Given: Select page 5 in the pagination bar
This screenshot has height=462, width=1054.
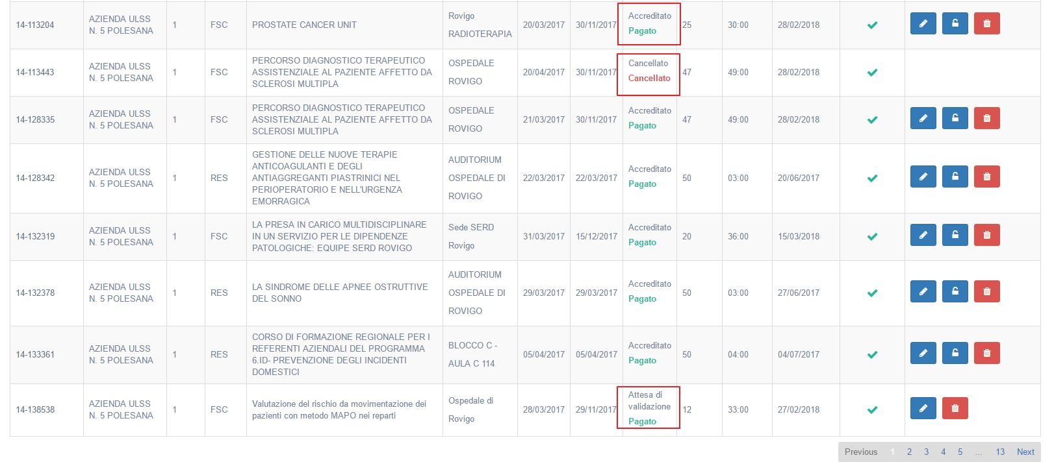Looking at the screenshot, I should click(x=960, y=452).
